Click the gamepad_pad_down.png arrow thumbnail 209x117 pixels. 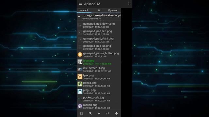80,25
